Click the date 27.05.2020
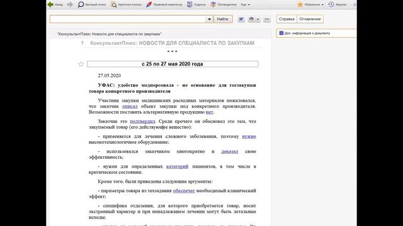This screenshot has height=226, width=403. (x=109, y=75)
